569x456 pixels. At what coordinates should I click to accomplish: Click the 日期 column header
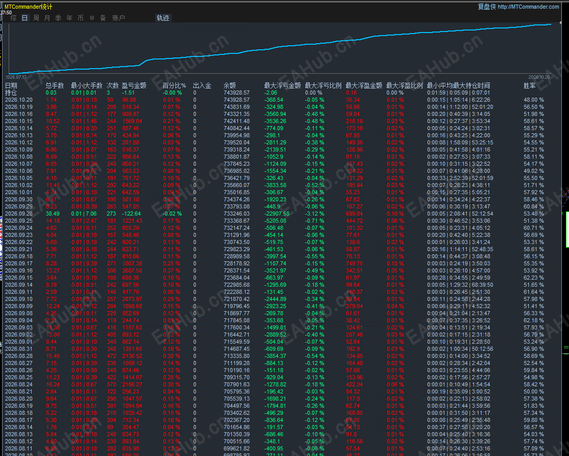(x=11, y=85)
